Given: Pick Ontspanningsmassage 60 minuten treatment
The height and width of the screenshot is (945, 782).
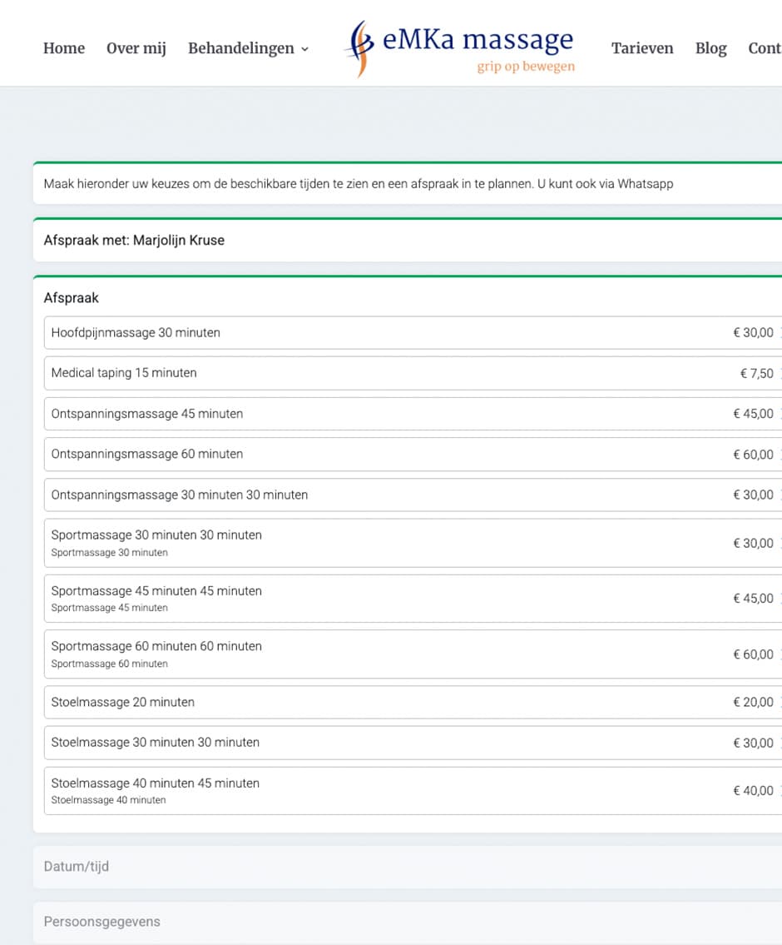Looking at the screenshot, I should pyautogui.click(x=412, y=455).
